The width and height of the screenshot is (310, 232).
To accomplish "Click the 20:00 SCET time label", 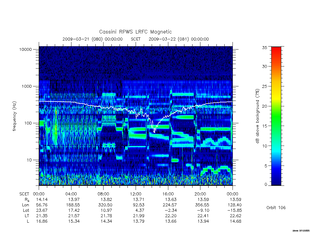I will (200, 194).
